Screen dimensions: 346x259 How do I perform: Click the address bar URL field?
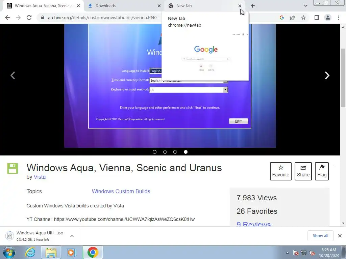coord(103,18)
